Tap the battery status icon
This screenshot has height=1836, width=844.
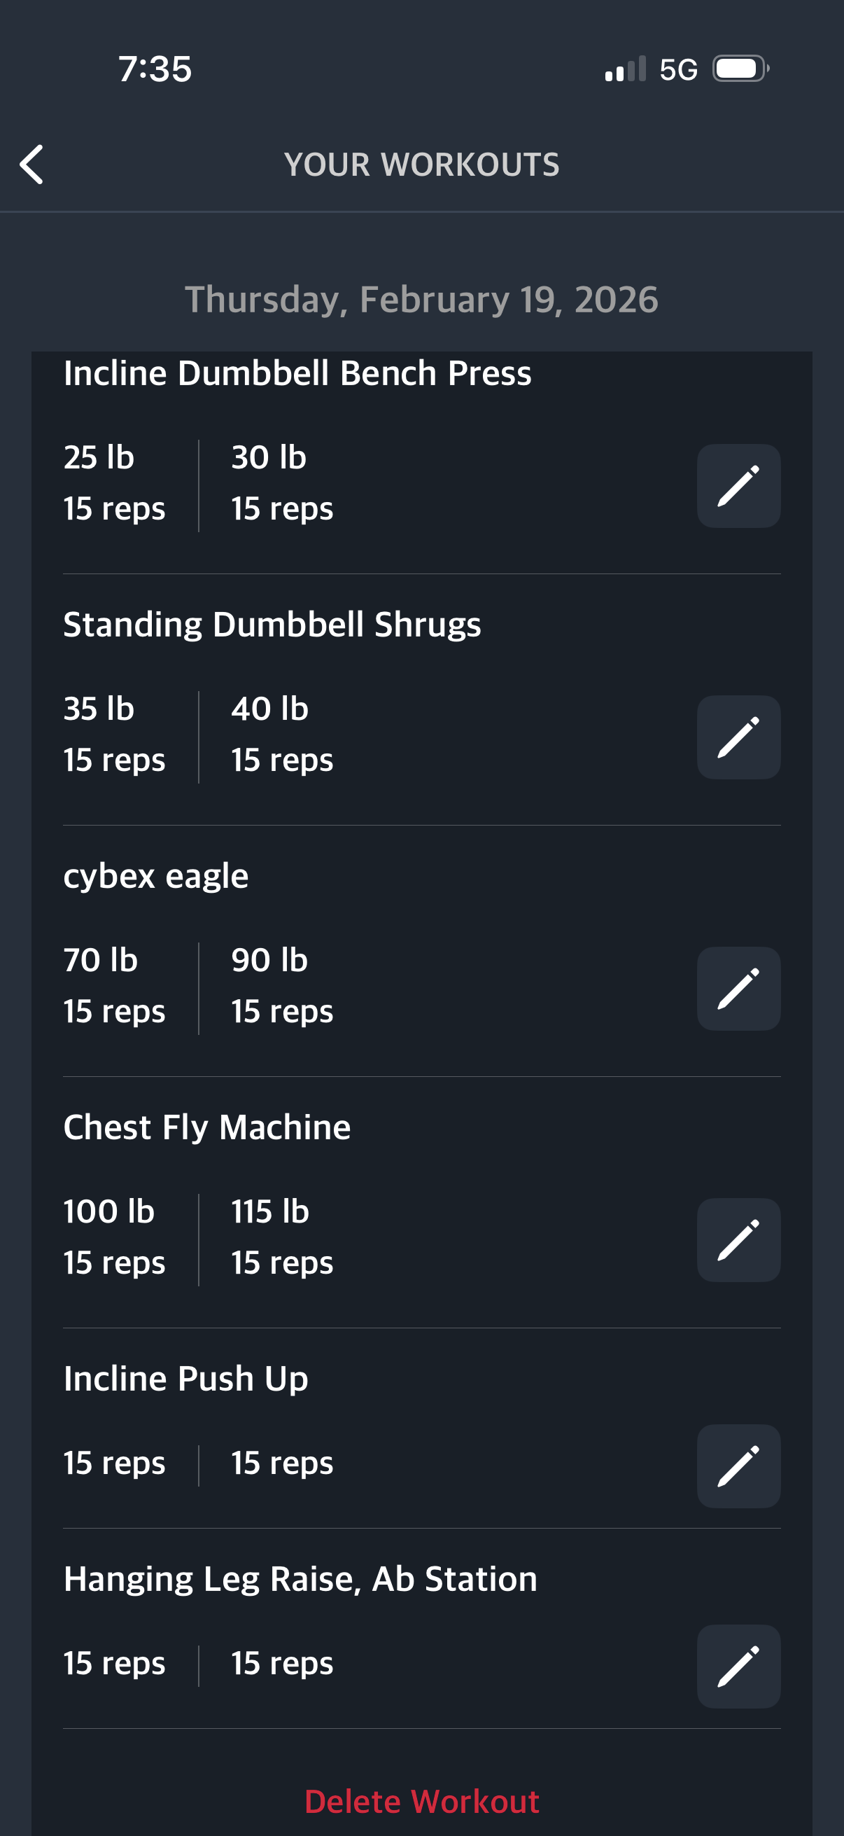[740, 69]
